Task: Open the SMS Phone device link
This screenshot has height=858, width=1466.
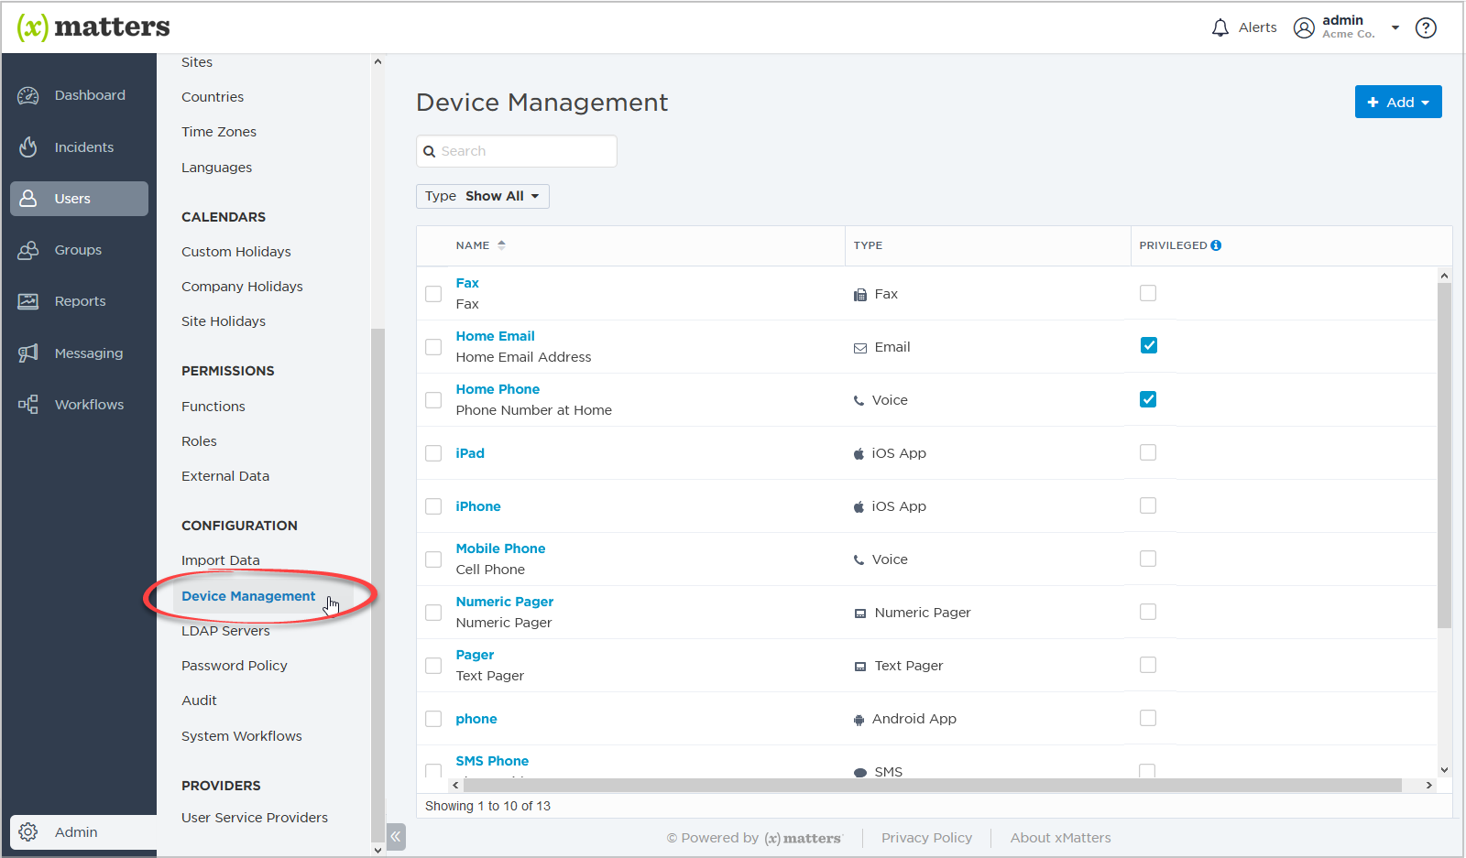Action: point(492,761)
